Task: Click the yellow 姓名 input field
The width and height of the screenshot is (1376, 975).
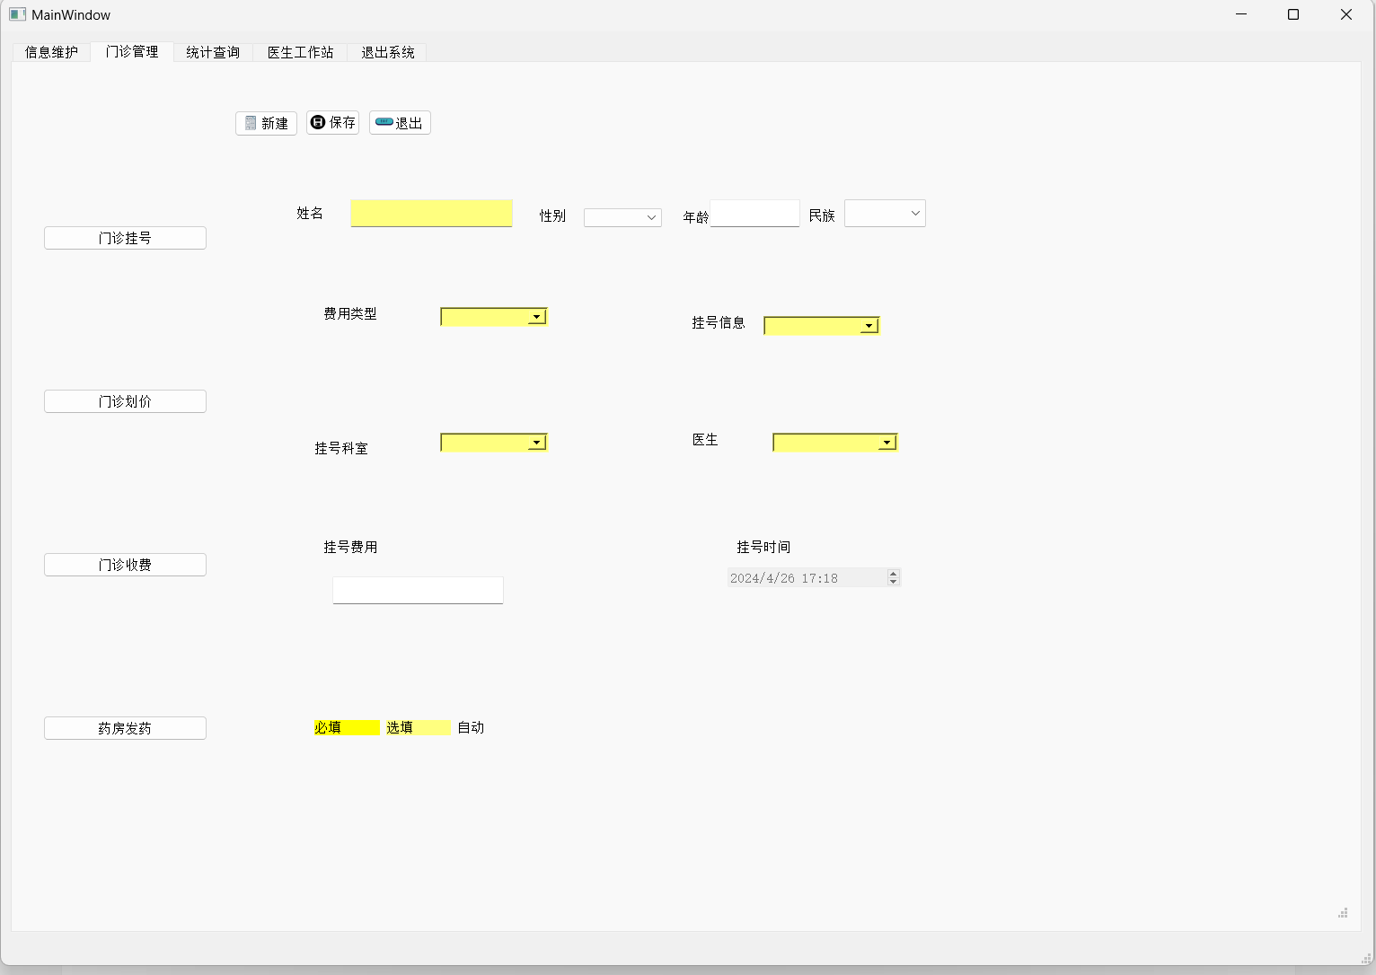Action: click(x=431, y=214)
